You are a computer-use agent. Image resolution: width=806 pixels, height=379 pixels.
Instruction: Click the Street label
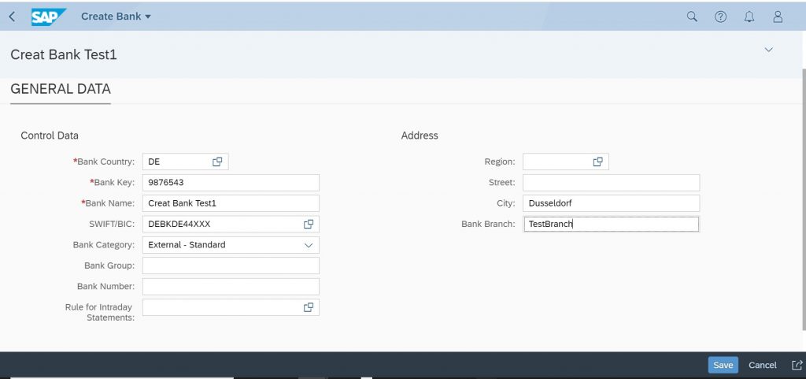tap(501, 183)
